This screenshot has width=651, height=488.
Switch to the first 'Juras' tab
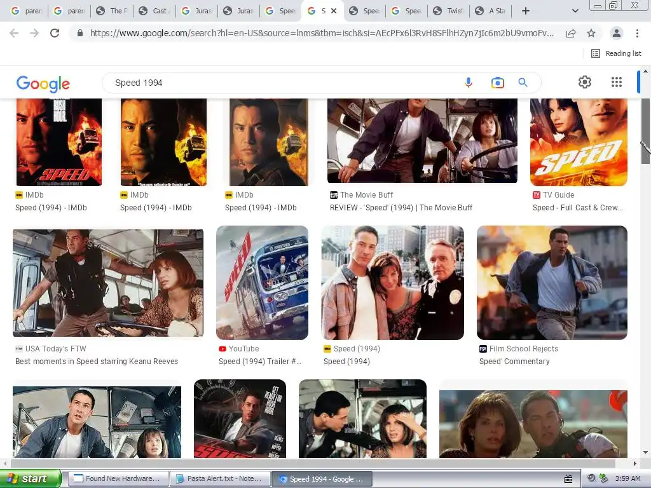pyautogui.click(x=197, y=11)
